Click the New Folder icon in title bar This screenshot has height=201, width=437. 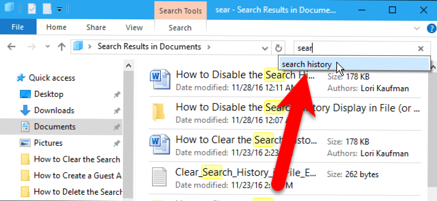47,9
